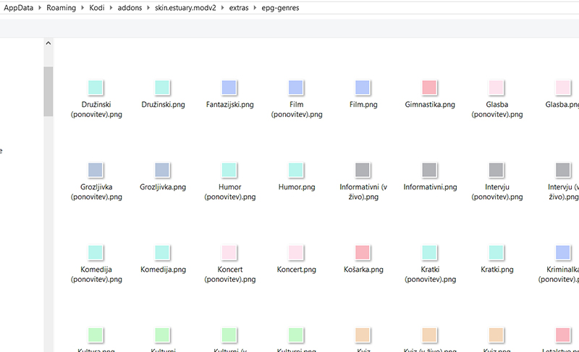Click the navigation pane scrollbar thumb
This screenshot has height=352, width=579.
click(x=48, y=91)
